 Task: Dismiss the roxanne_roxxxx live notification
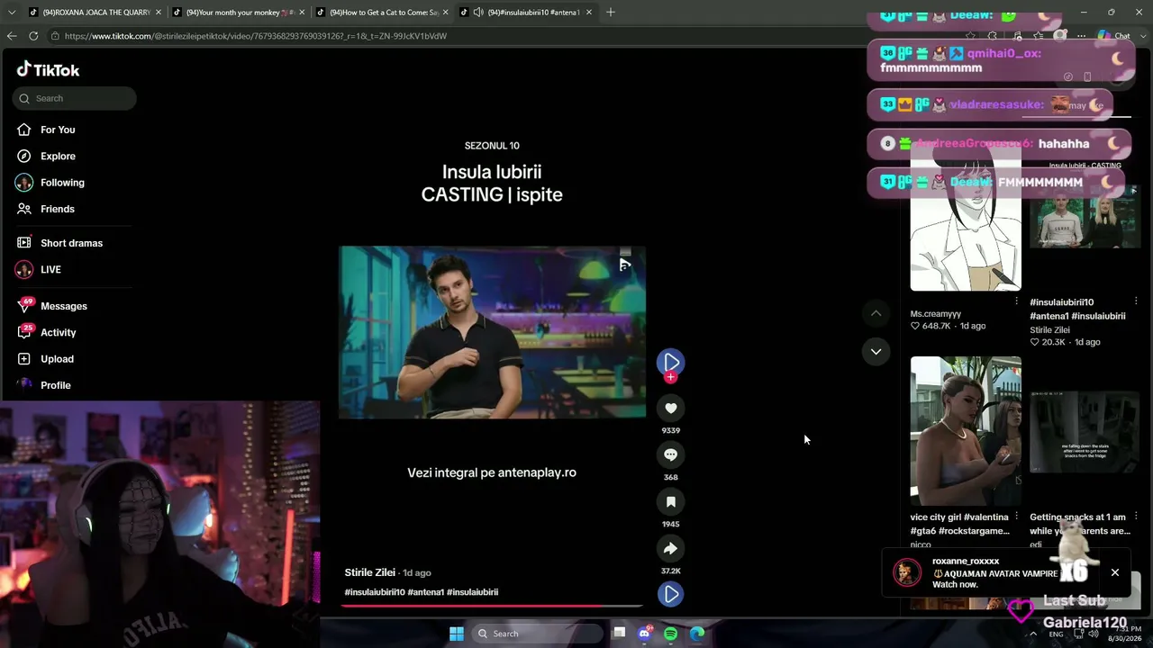(x=1114, y=572)
